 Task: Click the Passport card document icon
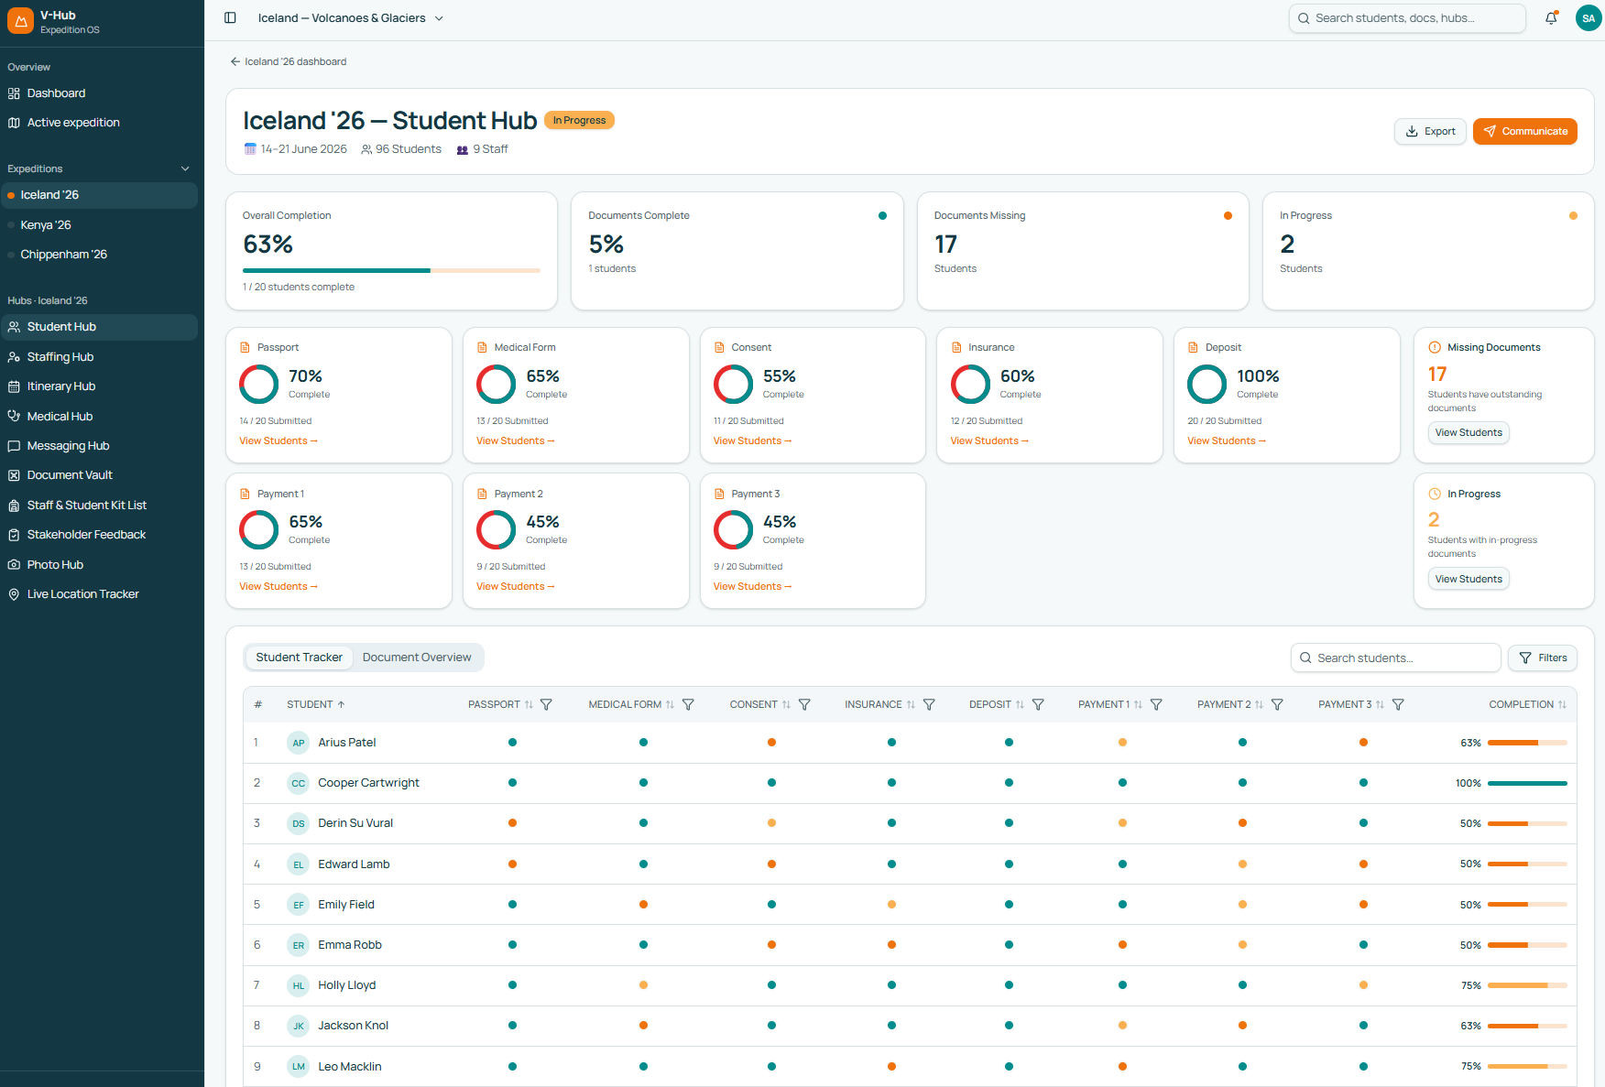pyautogui.click(x=245, y=348)
